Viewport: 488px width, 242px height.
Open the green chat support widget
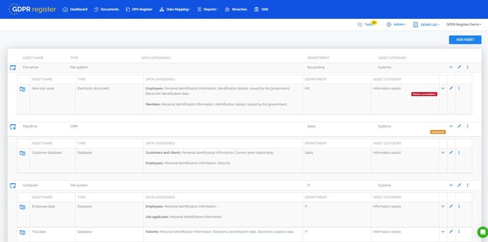(483, 232)
